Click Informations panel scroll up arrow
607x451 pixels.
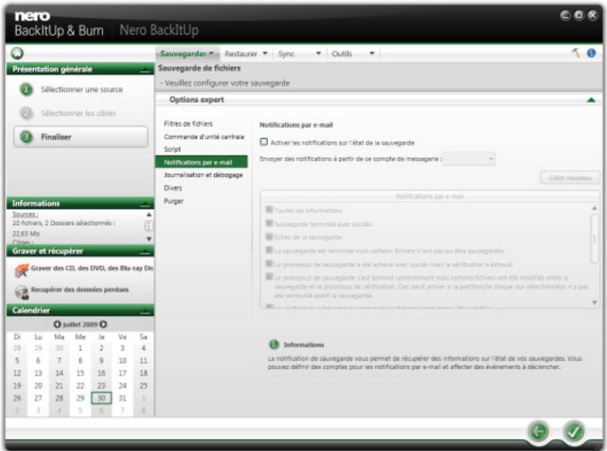(149, 215)
